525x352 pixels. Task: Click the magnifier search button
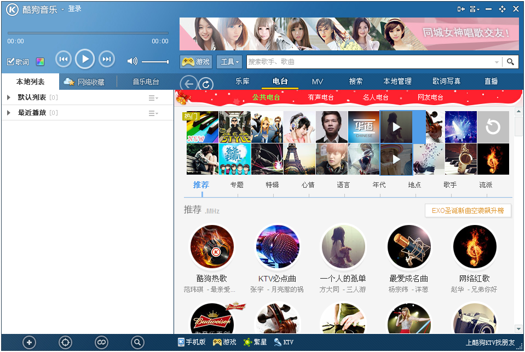coord(510,62)
